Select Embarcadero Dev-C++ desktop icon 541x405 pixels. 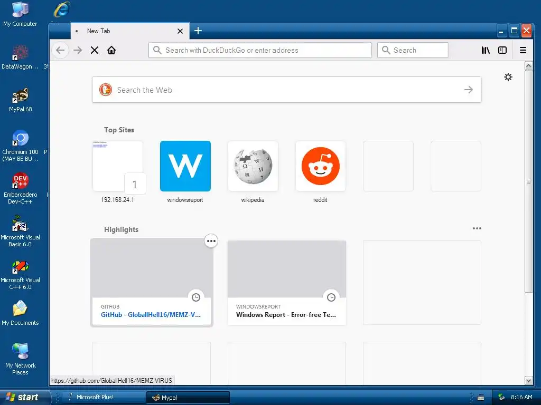coord(20,189)
